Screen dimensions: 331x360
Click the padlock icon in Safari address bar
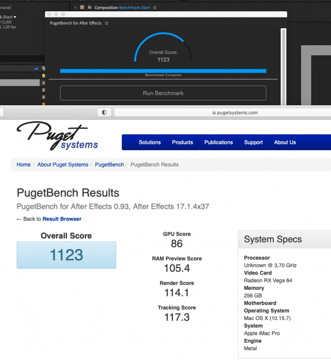(x=214, y=112)
